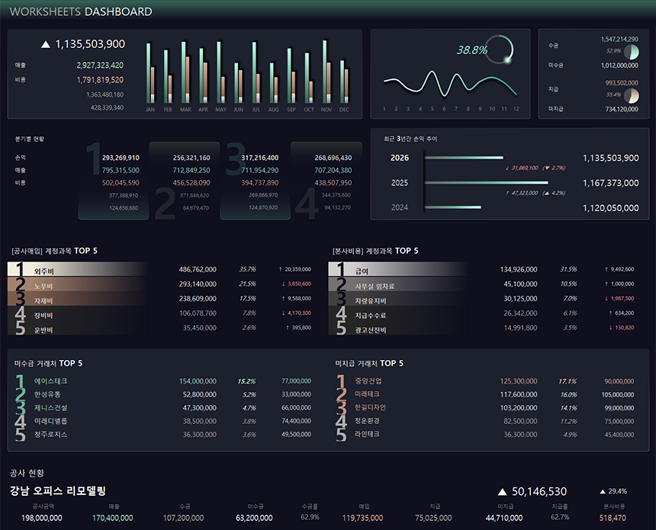
Task: Select the NOV bar in monthly chart
Action: point(326,71)
